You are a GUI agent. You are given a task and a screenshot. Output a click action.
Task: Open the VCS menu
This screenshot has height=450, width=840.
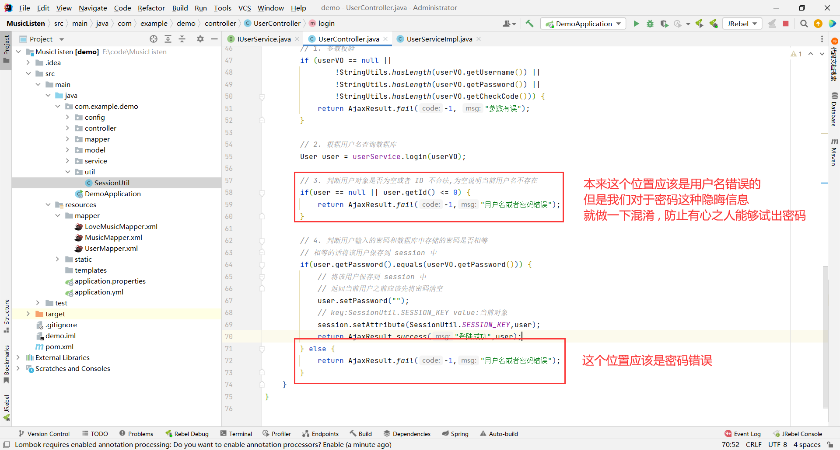coord(245,8)
